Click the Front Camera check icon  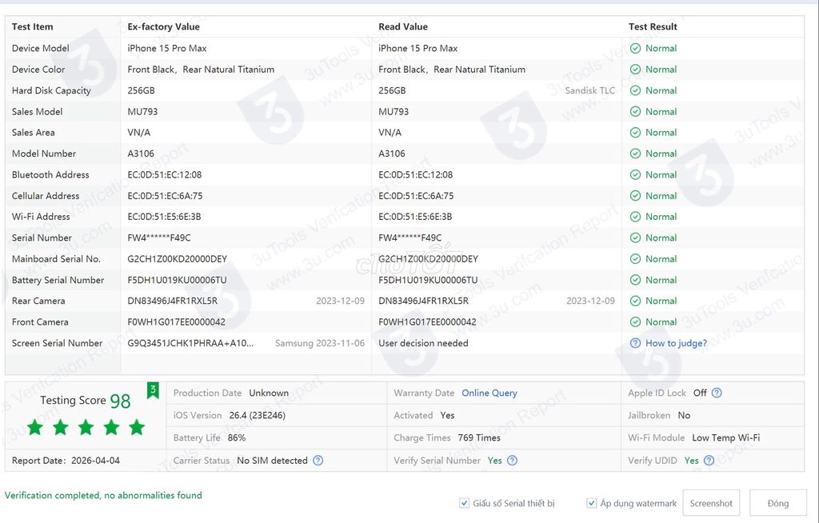pos(635,322)
